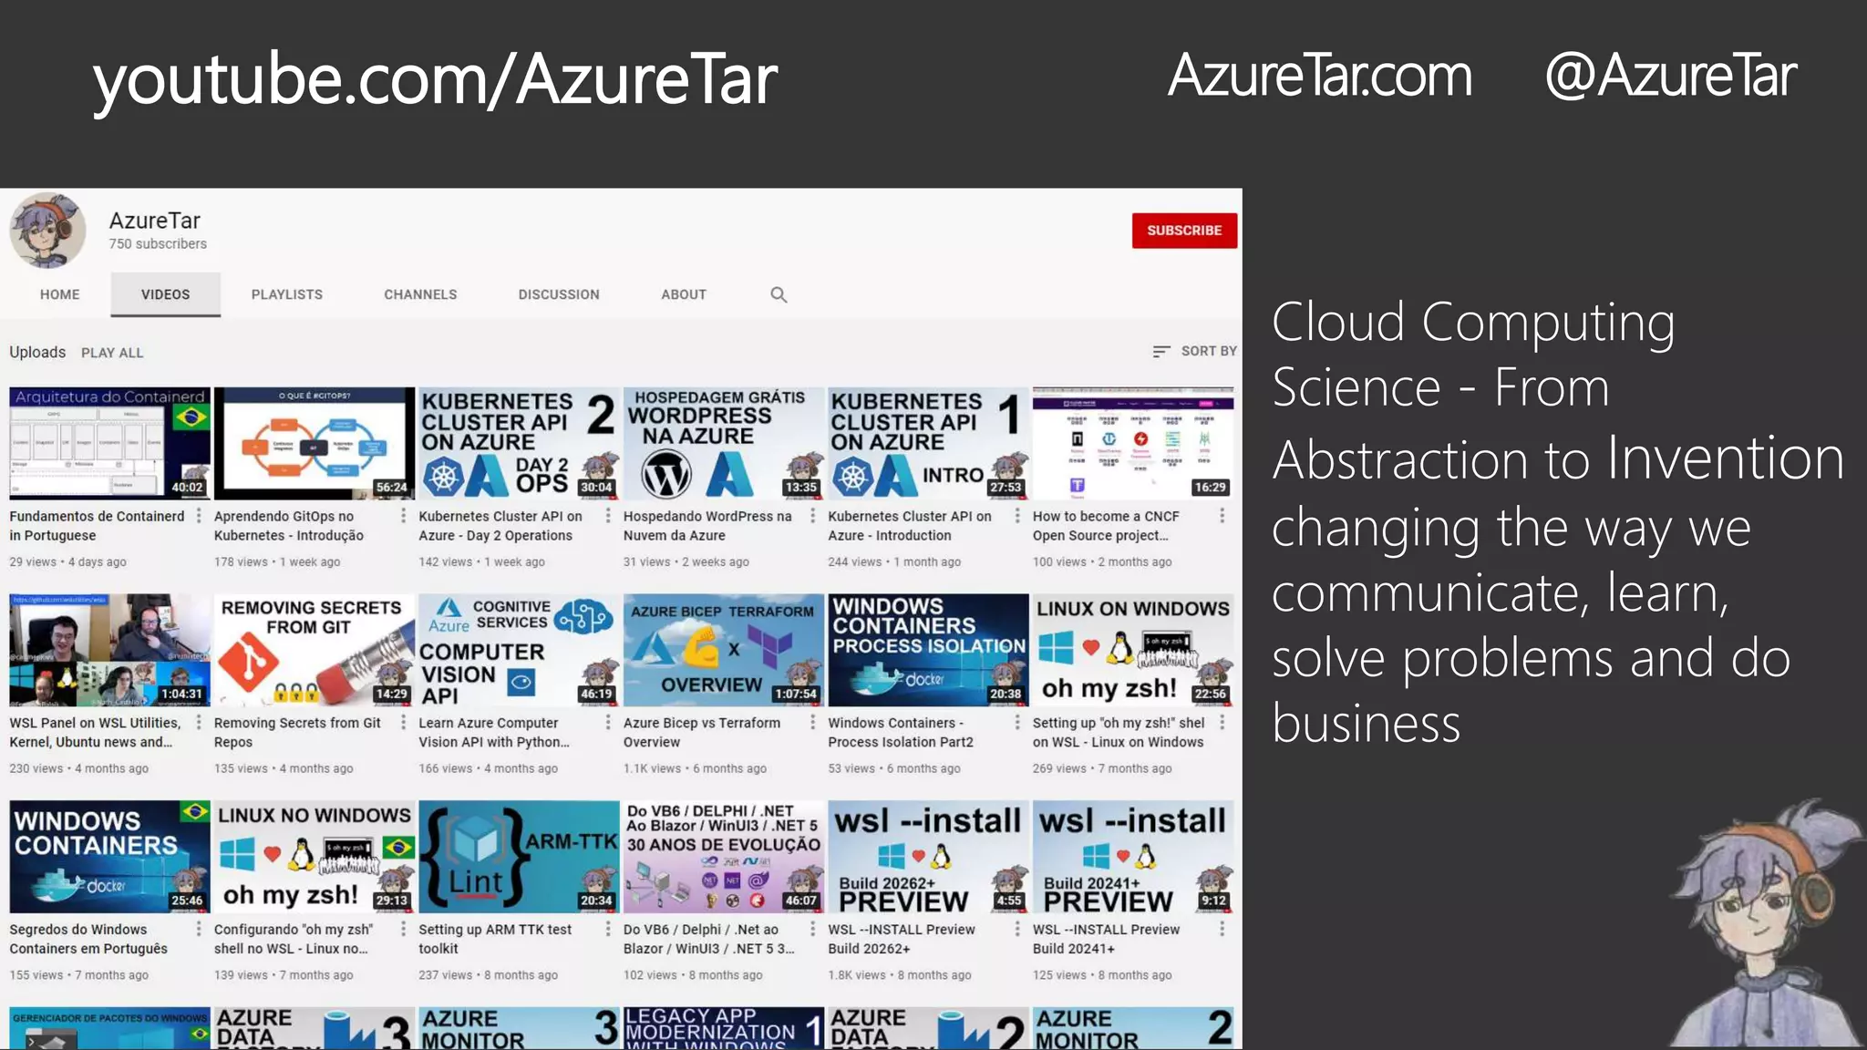Open three-dot menu for WSL --INSTALL Build 20241+
The width and height of the screenshot is (1867, 1050).
click(x=1222, y=929)
